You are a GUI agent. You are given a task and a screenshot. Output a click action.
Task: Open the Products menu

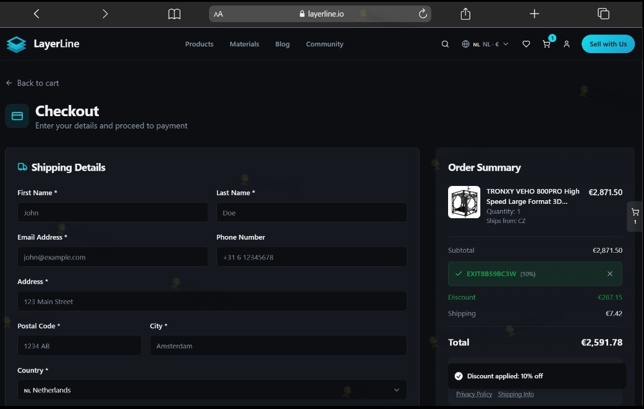point(199,44)
